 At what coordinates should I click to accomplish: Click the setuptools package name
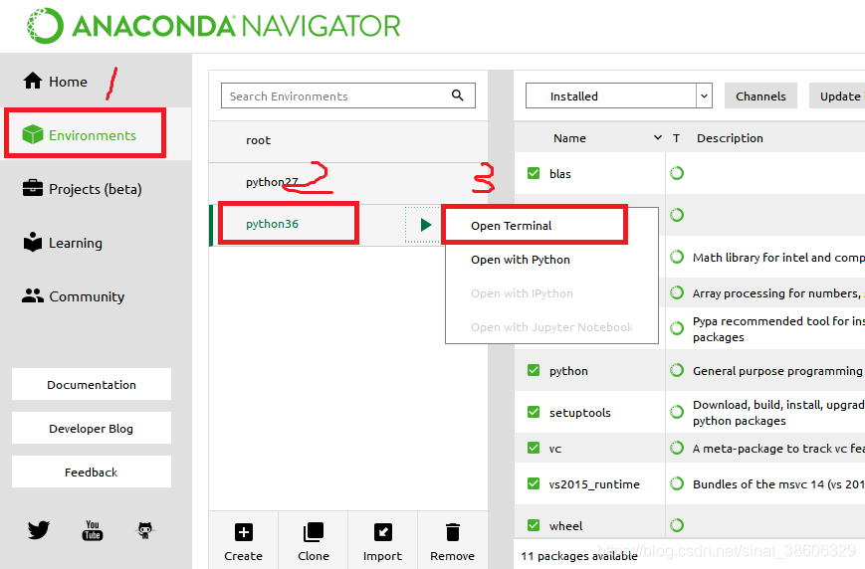pos(579,413)
